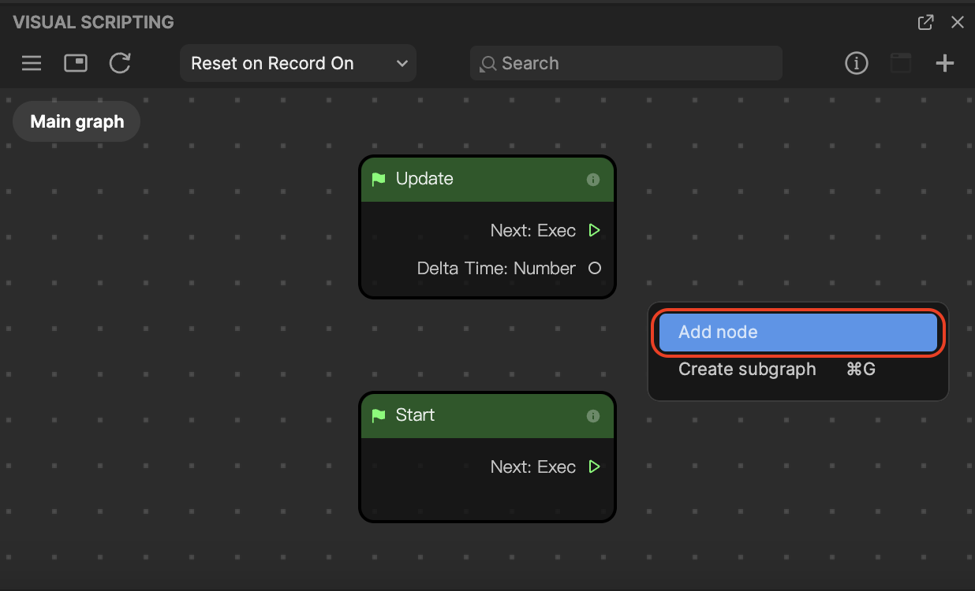Click the search magnifier icon

click(x=489, y=64)
